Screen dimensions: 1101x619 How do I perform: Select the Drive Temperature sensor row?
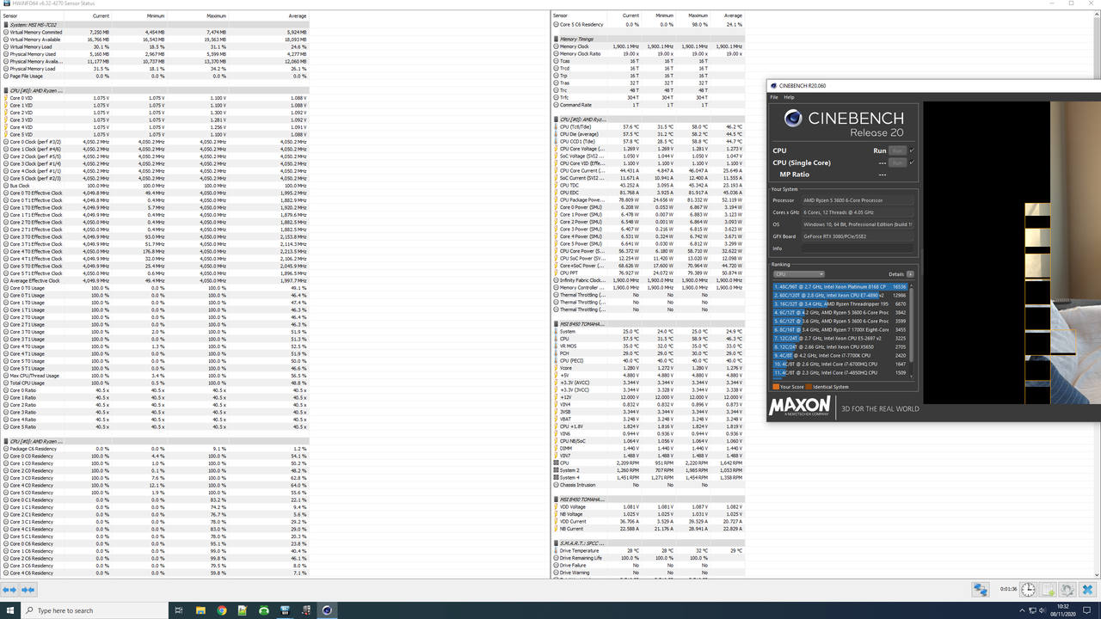(x=649, y=550)
